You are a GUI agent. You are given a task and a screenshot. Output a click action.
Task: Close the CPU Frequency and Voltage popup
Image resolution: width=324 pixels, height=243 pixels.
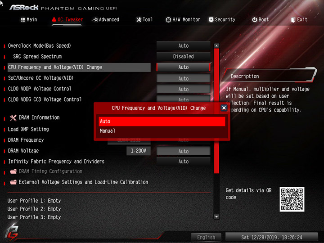224,108
